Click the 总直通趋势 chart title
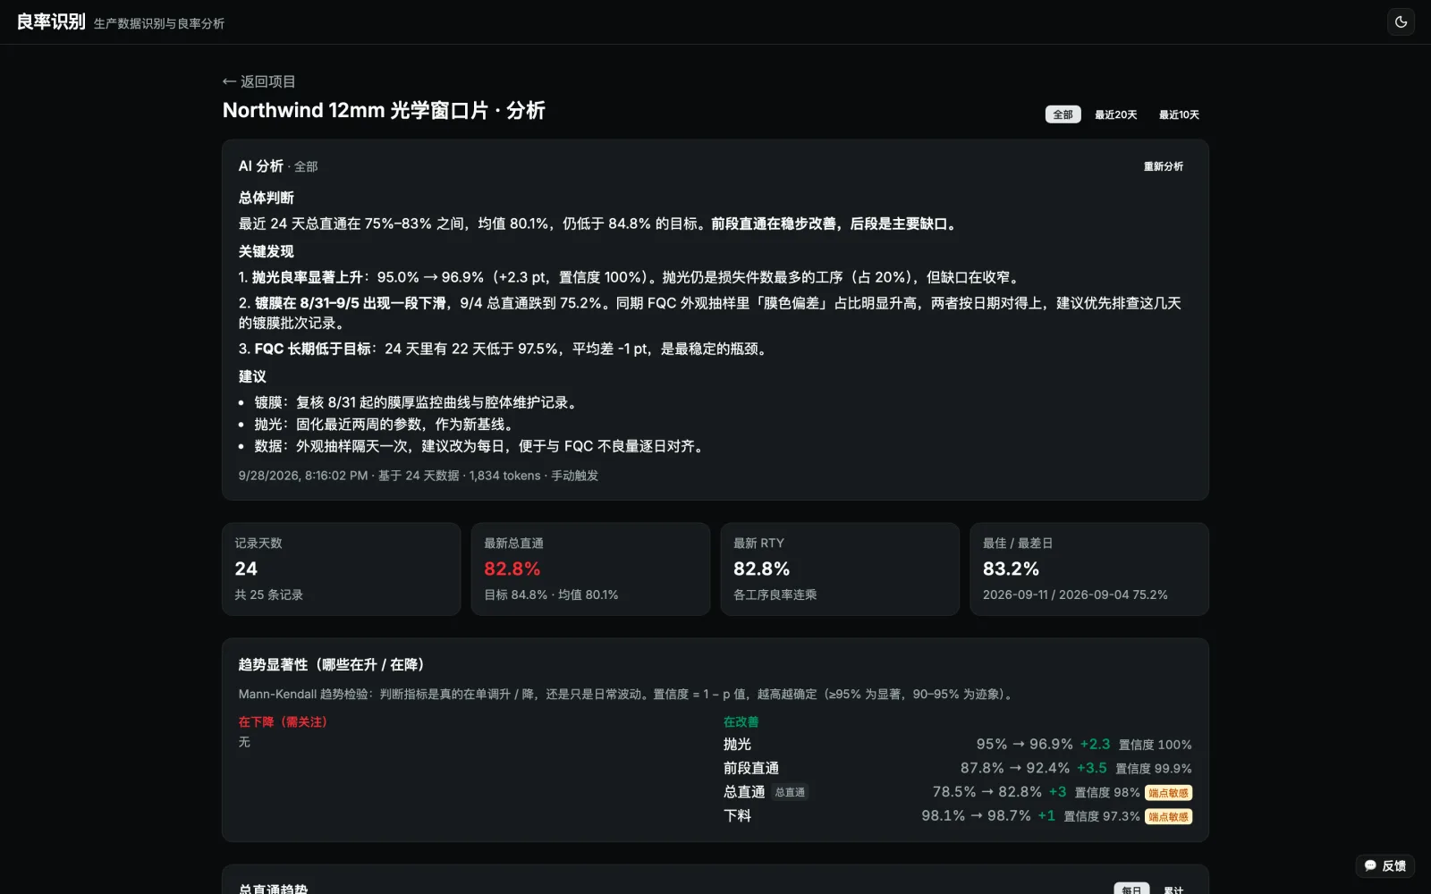Image resolution: width=1431 pixels, height=894 pixels. pos(273,889)
